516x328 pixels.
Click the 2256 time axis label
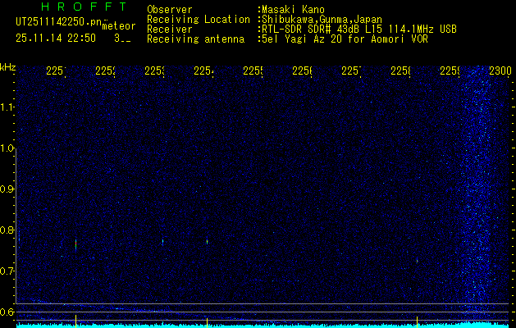[302, 71]
